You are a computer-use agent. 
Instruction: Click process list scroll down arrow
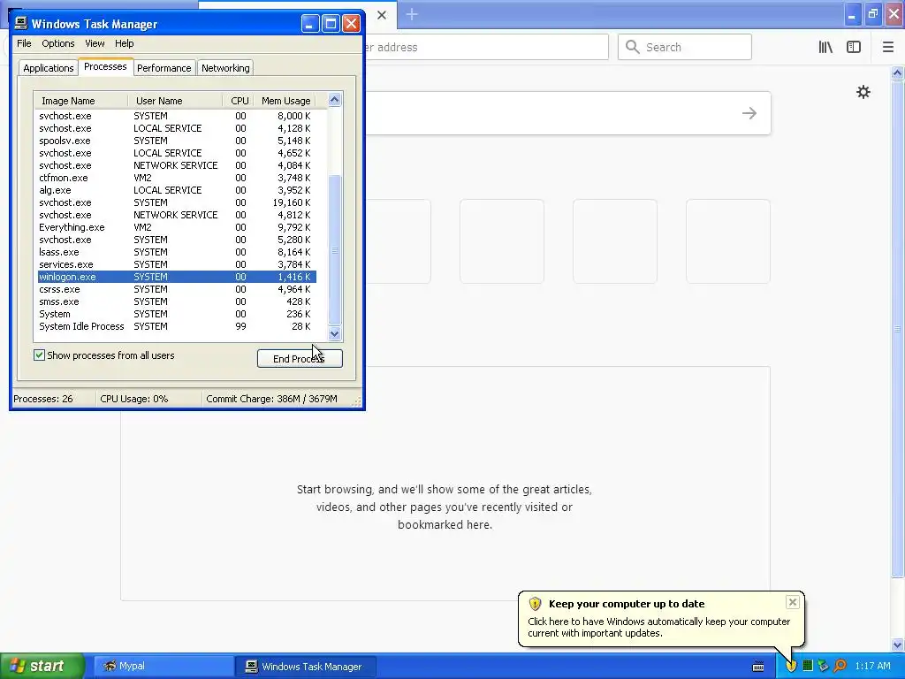pos(334,333)
